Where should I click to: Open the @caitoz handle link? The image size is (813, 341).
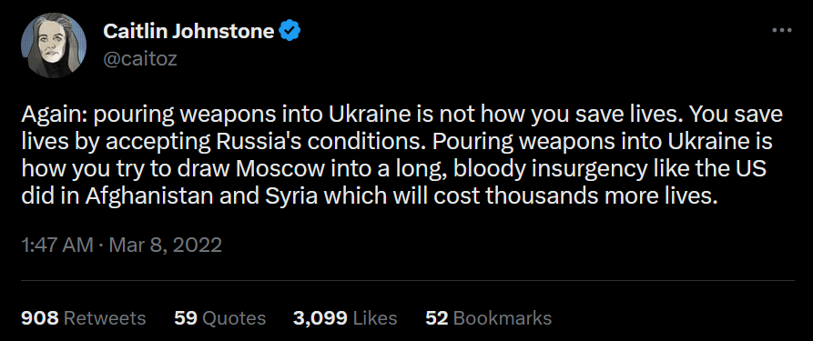[140, 59]
